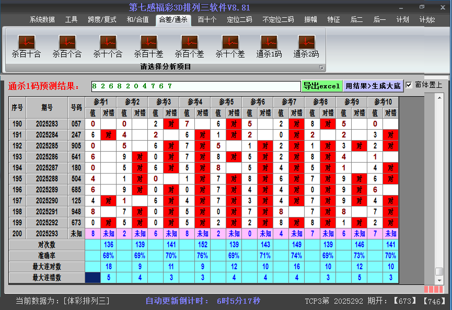The width and height of the screenshot is (452, 310).
Task: Select the 杀百个差 analysis icon
Action: coord(189,42)
